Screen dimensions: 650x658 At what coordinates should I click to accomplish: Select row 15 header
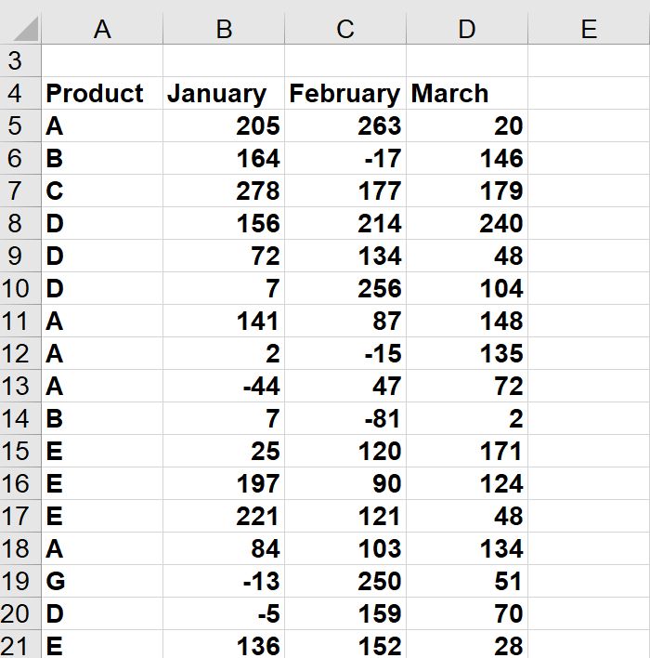coord(20,451)
